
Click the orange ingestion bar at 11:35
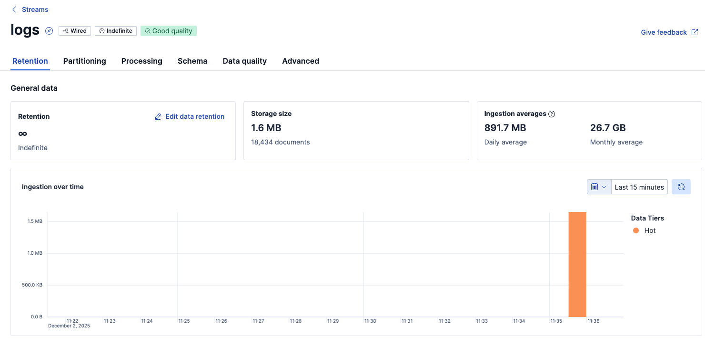click(577, 264)
